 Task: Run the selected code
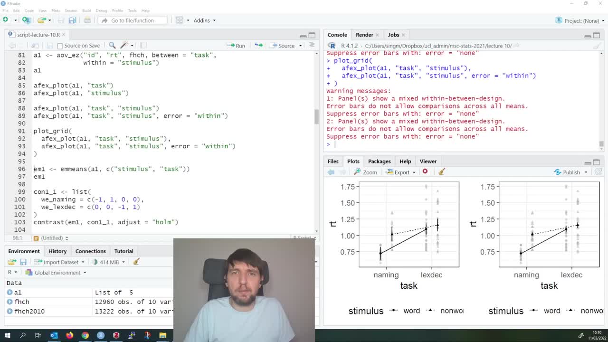point(236,45)
